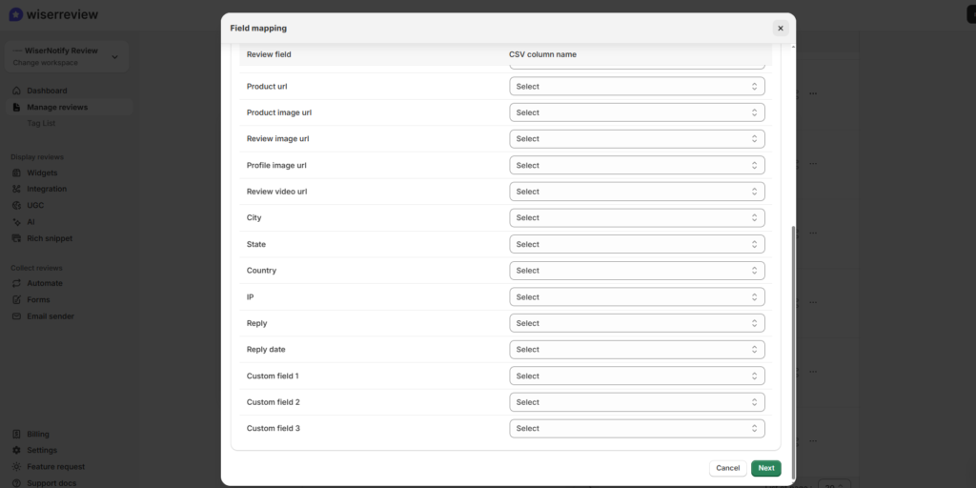This screenshot has height=488, width=976.
Task: Close Field mapping dialog with X
Action: 780,29
